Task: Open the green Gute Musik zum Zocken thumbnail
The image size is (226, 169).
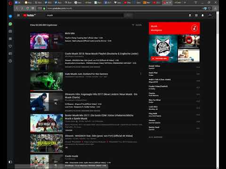Action: coord(47,81)
